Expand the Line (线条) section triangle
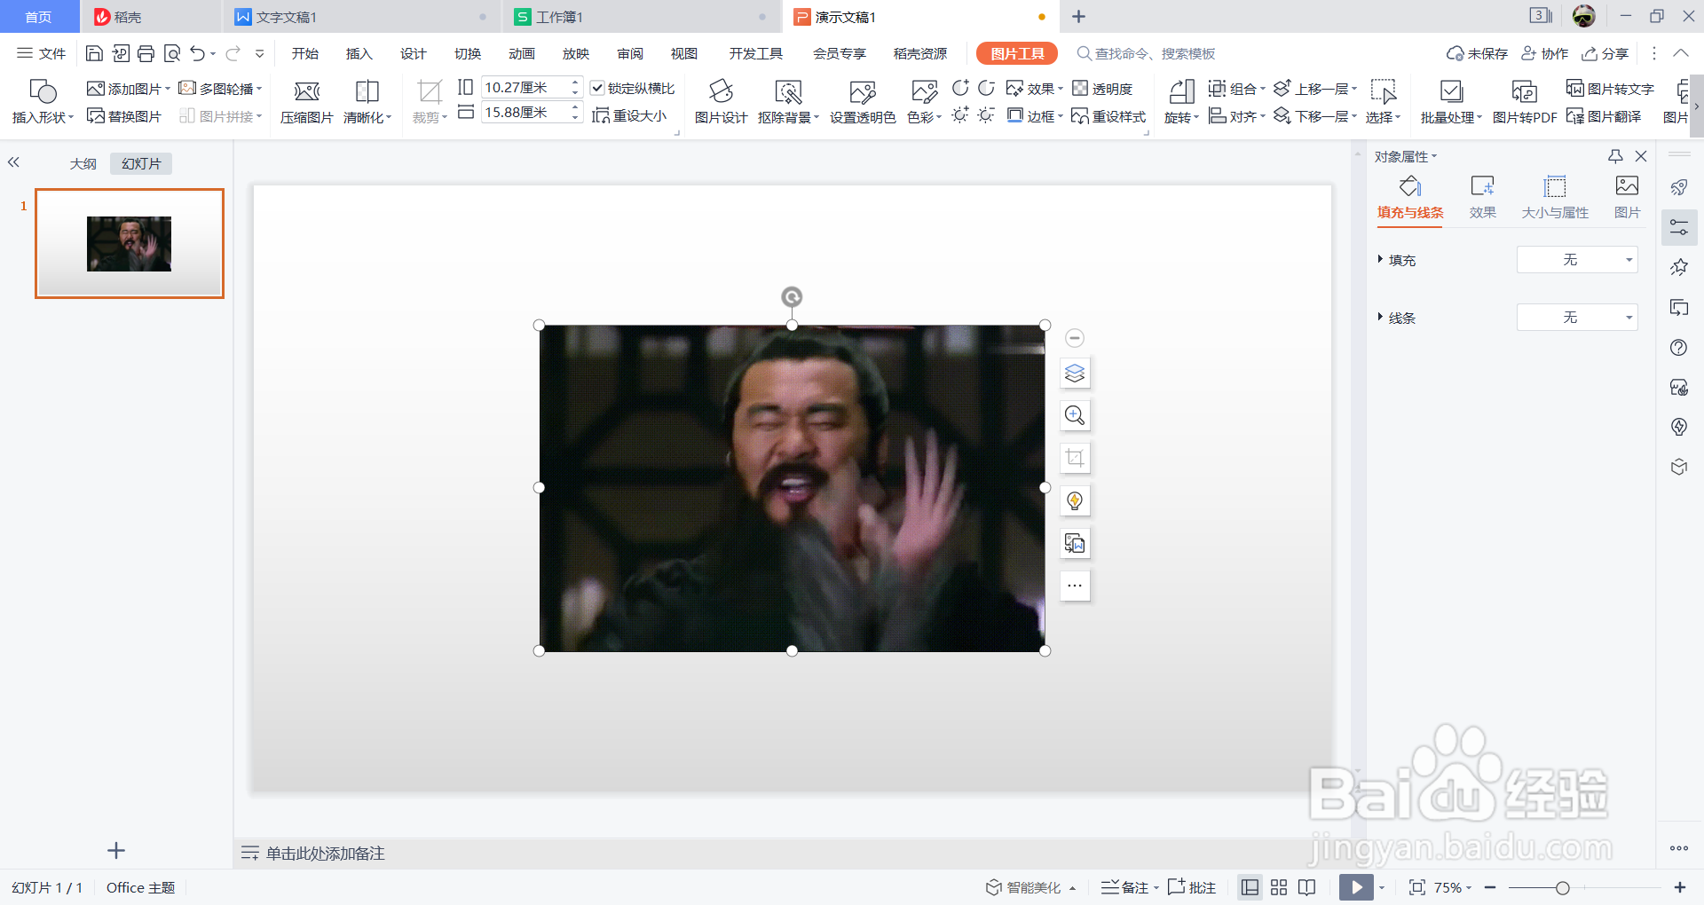The height and width of the screenshot is (905, 1704). pyautogui.click(x=1380, y=317)
